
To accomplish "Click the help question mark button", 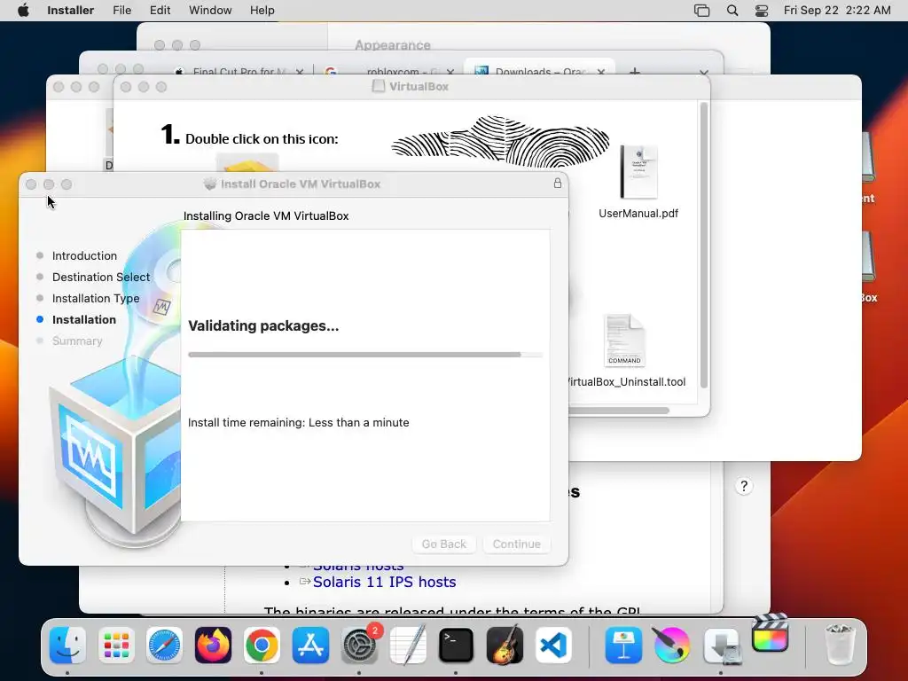I will pos(744,486).
